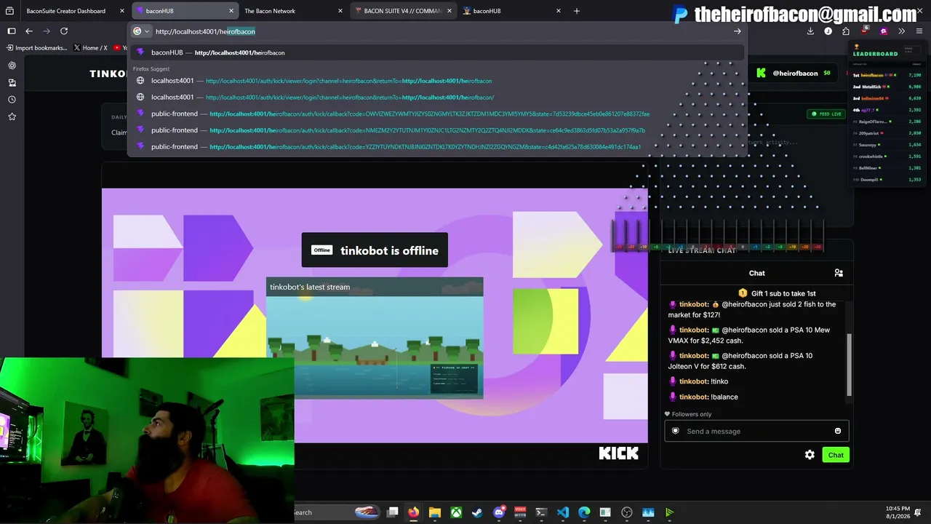Open Xbox app from the taskbar
Viewport: 931px width, 524px height.
tap(456, 512)
